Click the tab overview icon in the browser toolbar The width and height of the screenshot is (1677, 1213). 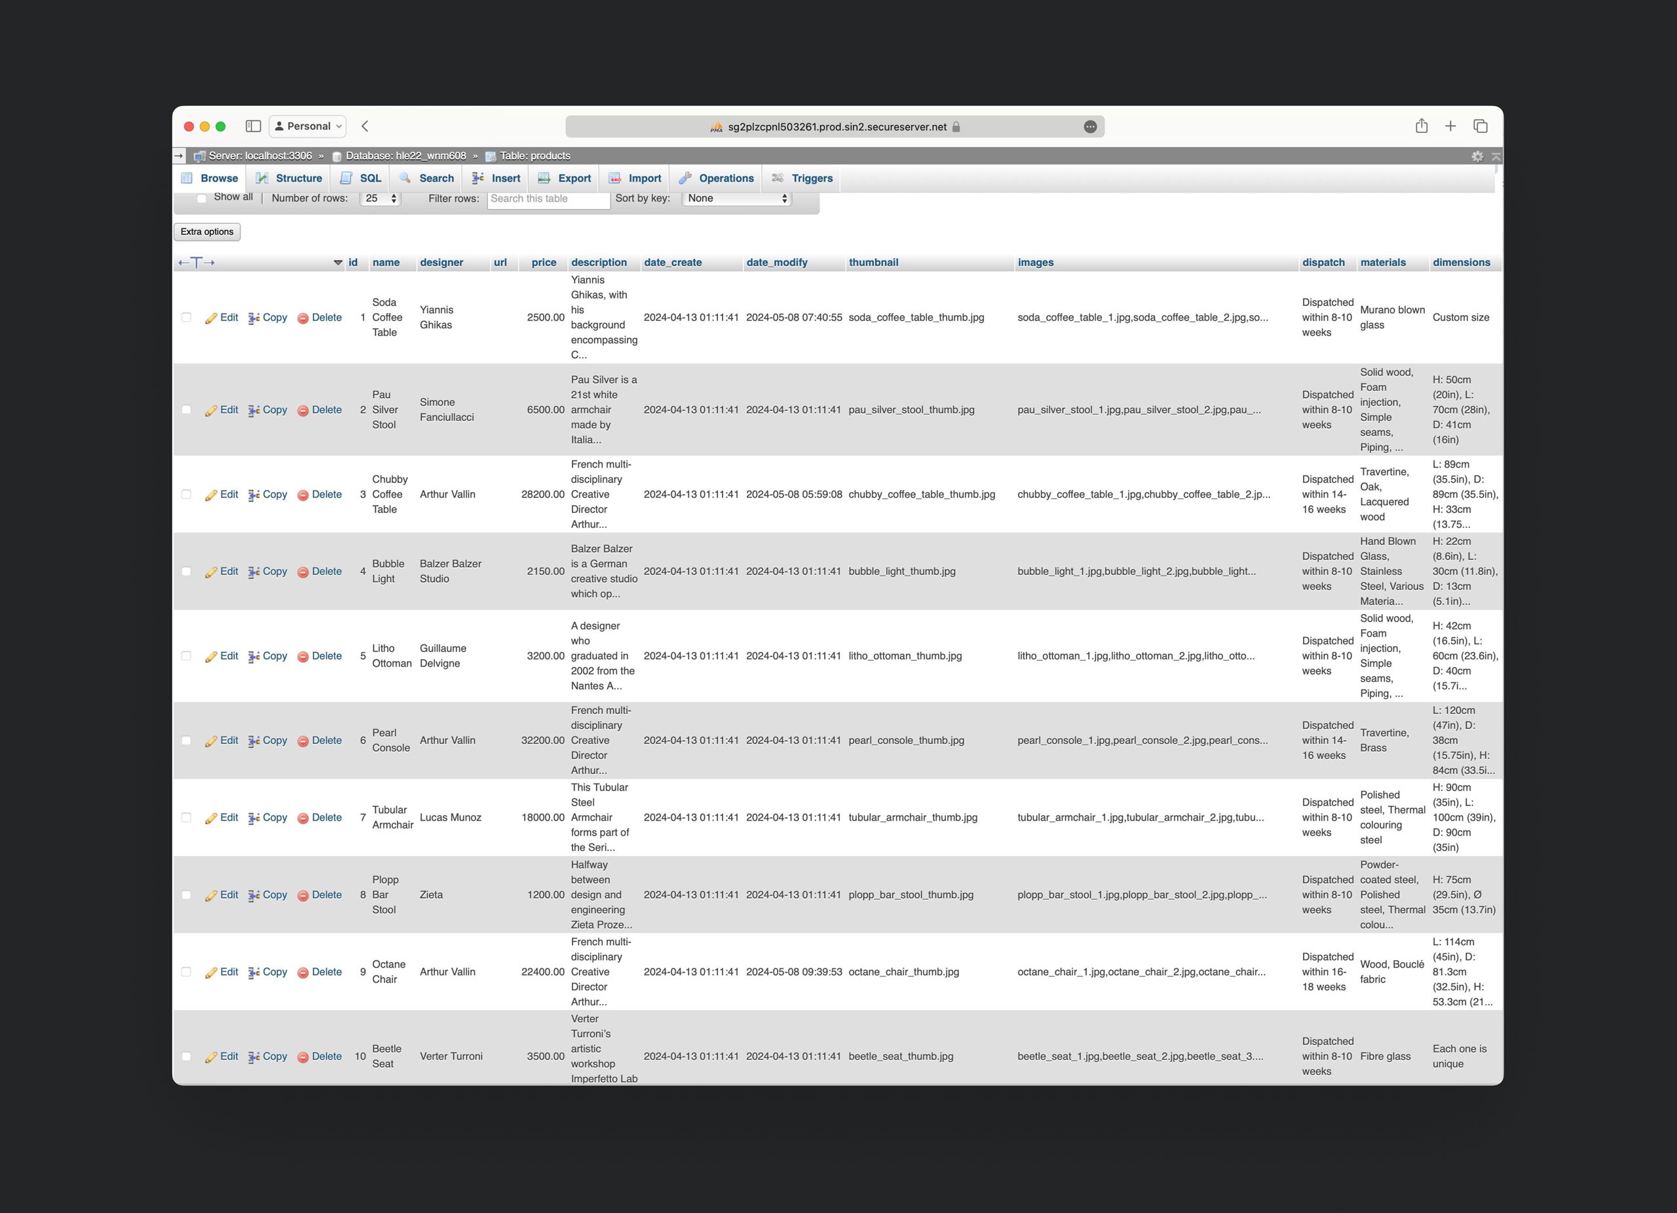pyautogui.click(x=1480, y=126)
